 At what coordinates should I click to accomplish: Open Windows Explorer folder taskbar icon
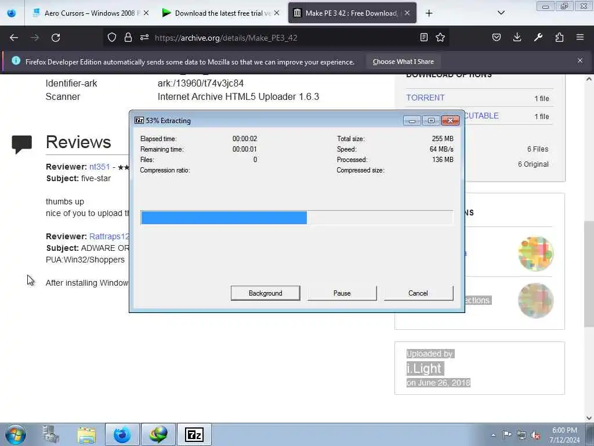coord(86,435)
